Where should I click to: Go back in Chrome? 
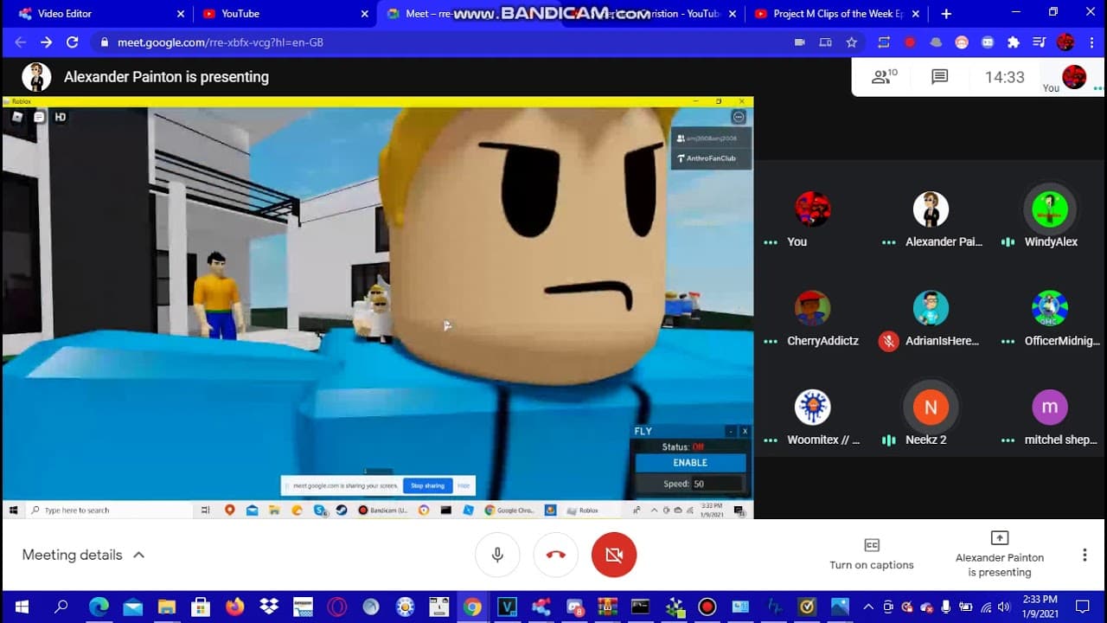point(20,42)
